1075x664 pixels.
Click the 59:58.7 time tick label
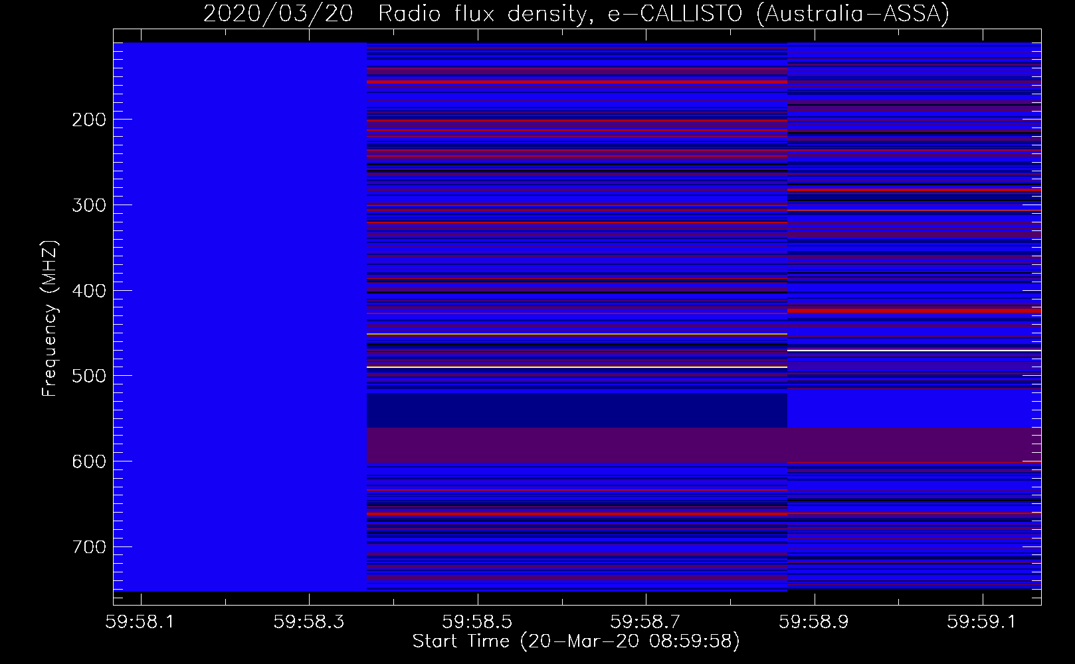pos(646,622)
